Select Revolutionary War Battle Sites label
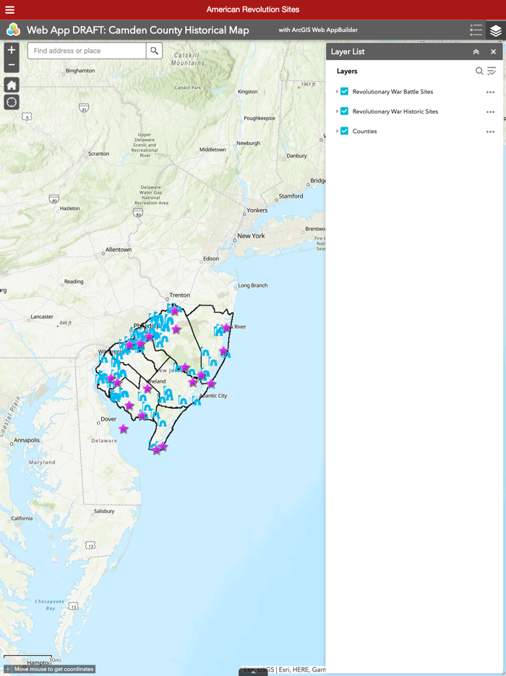The width and height of the screenshot is (506, 676). click(393, 91)
